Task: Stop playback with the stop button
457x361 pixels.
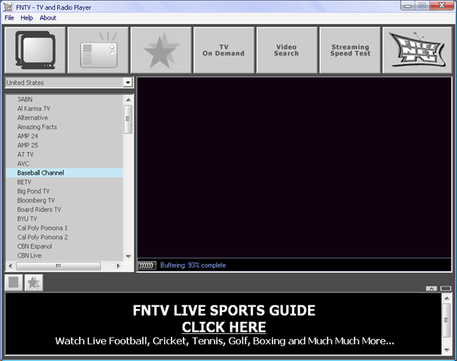Action: tap(14, 282)
